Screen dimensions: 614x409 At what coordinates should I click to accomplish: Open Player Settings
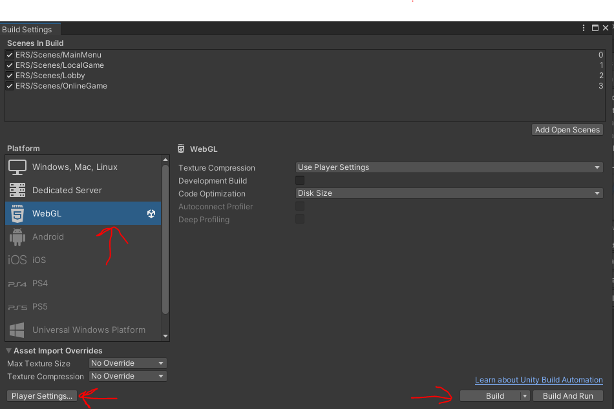[42, 396]
